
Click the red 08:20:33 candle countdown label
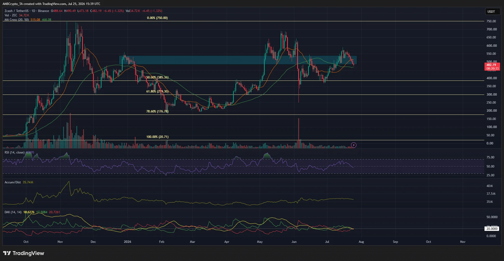tap(492, 69)
